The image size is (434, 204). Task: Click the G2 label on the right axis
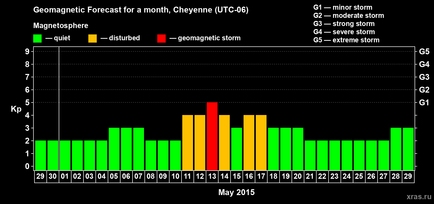coord(424,90)
